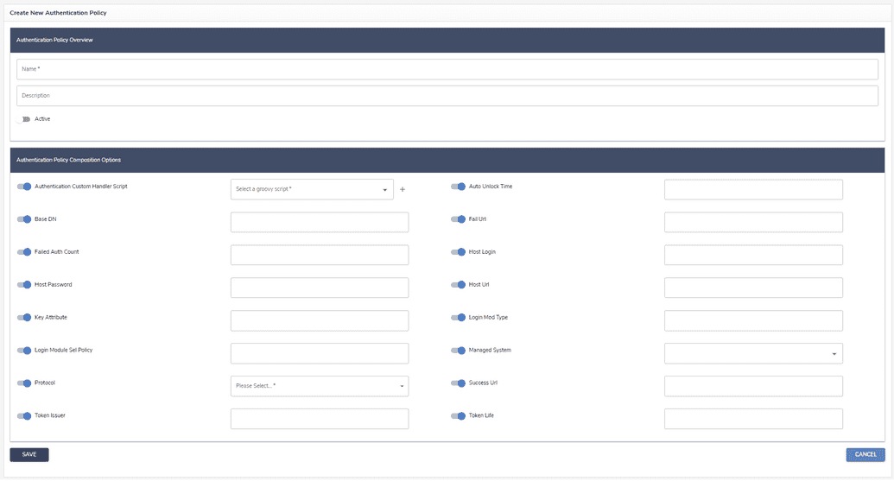This screenshot has height=481, width=894.
Task: Expand the Managed System dropdown
Action: pyautogui.click(x=753, y=353)
